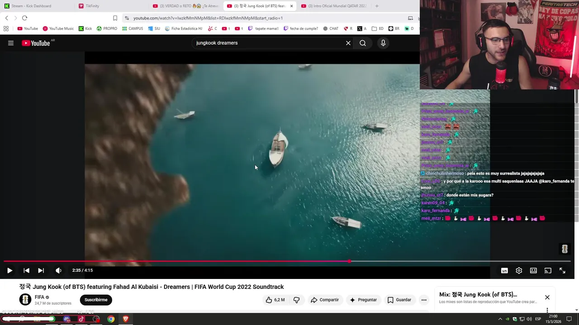Viewport: 579px width, 325px height.
Task: Open system volume control in tray
Action: click(529, 319)
